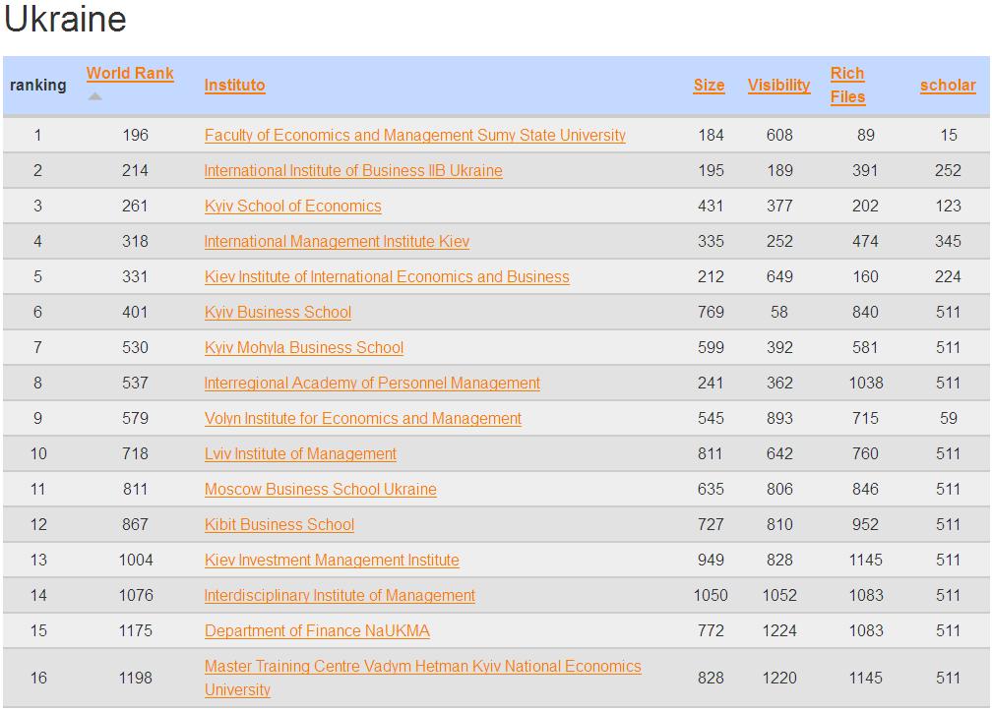Open International Management Institute Kiev link

(x=337, y=241)
